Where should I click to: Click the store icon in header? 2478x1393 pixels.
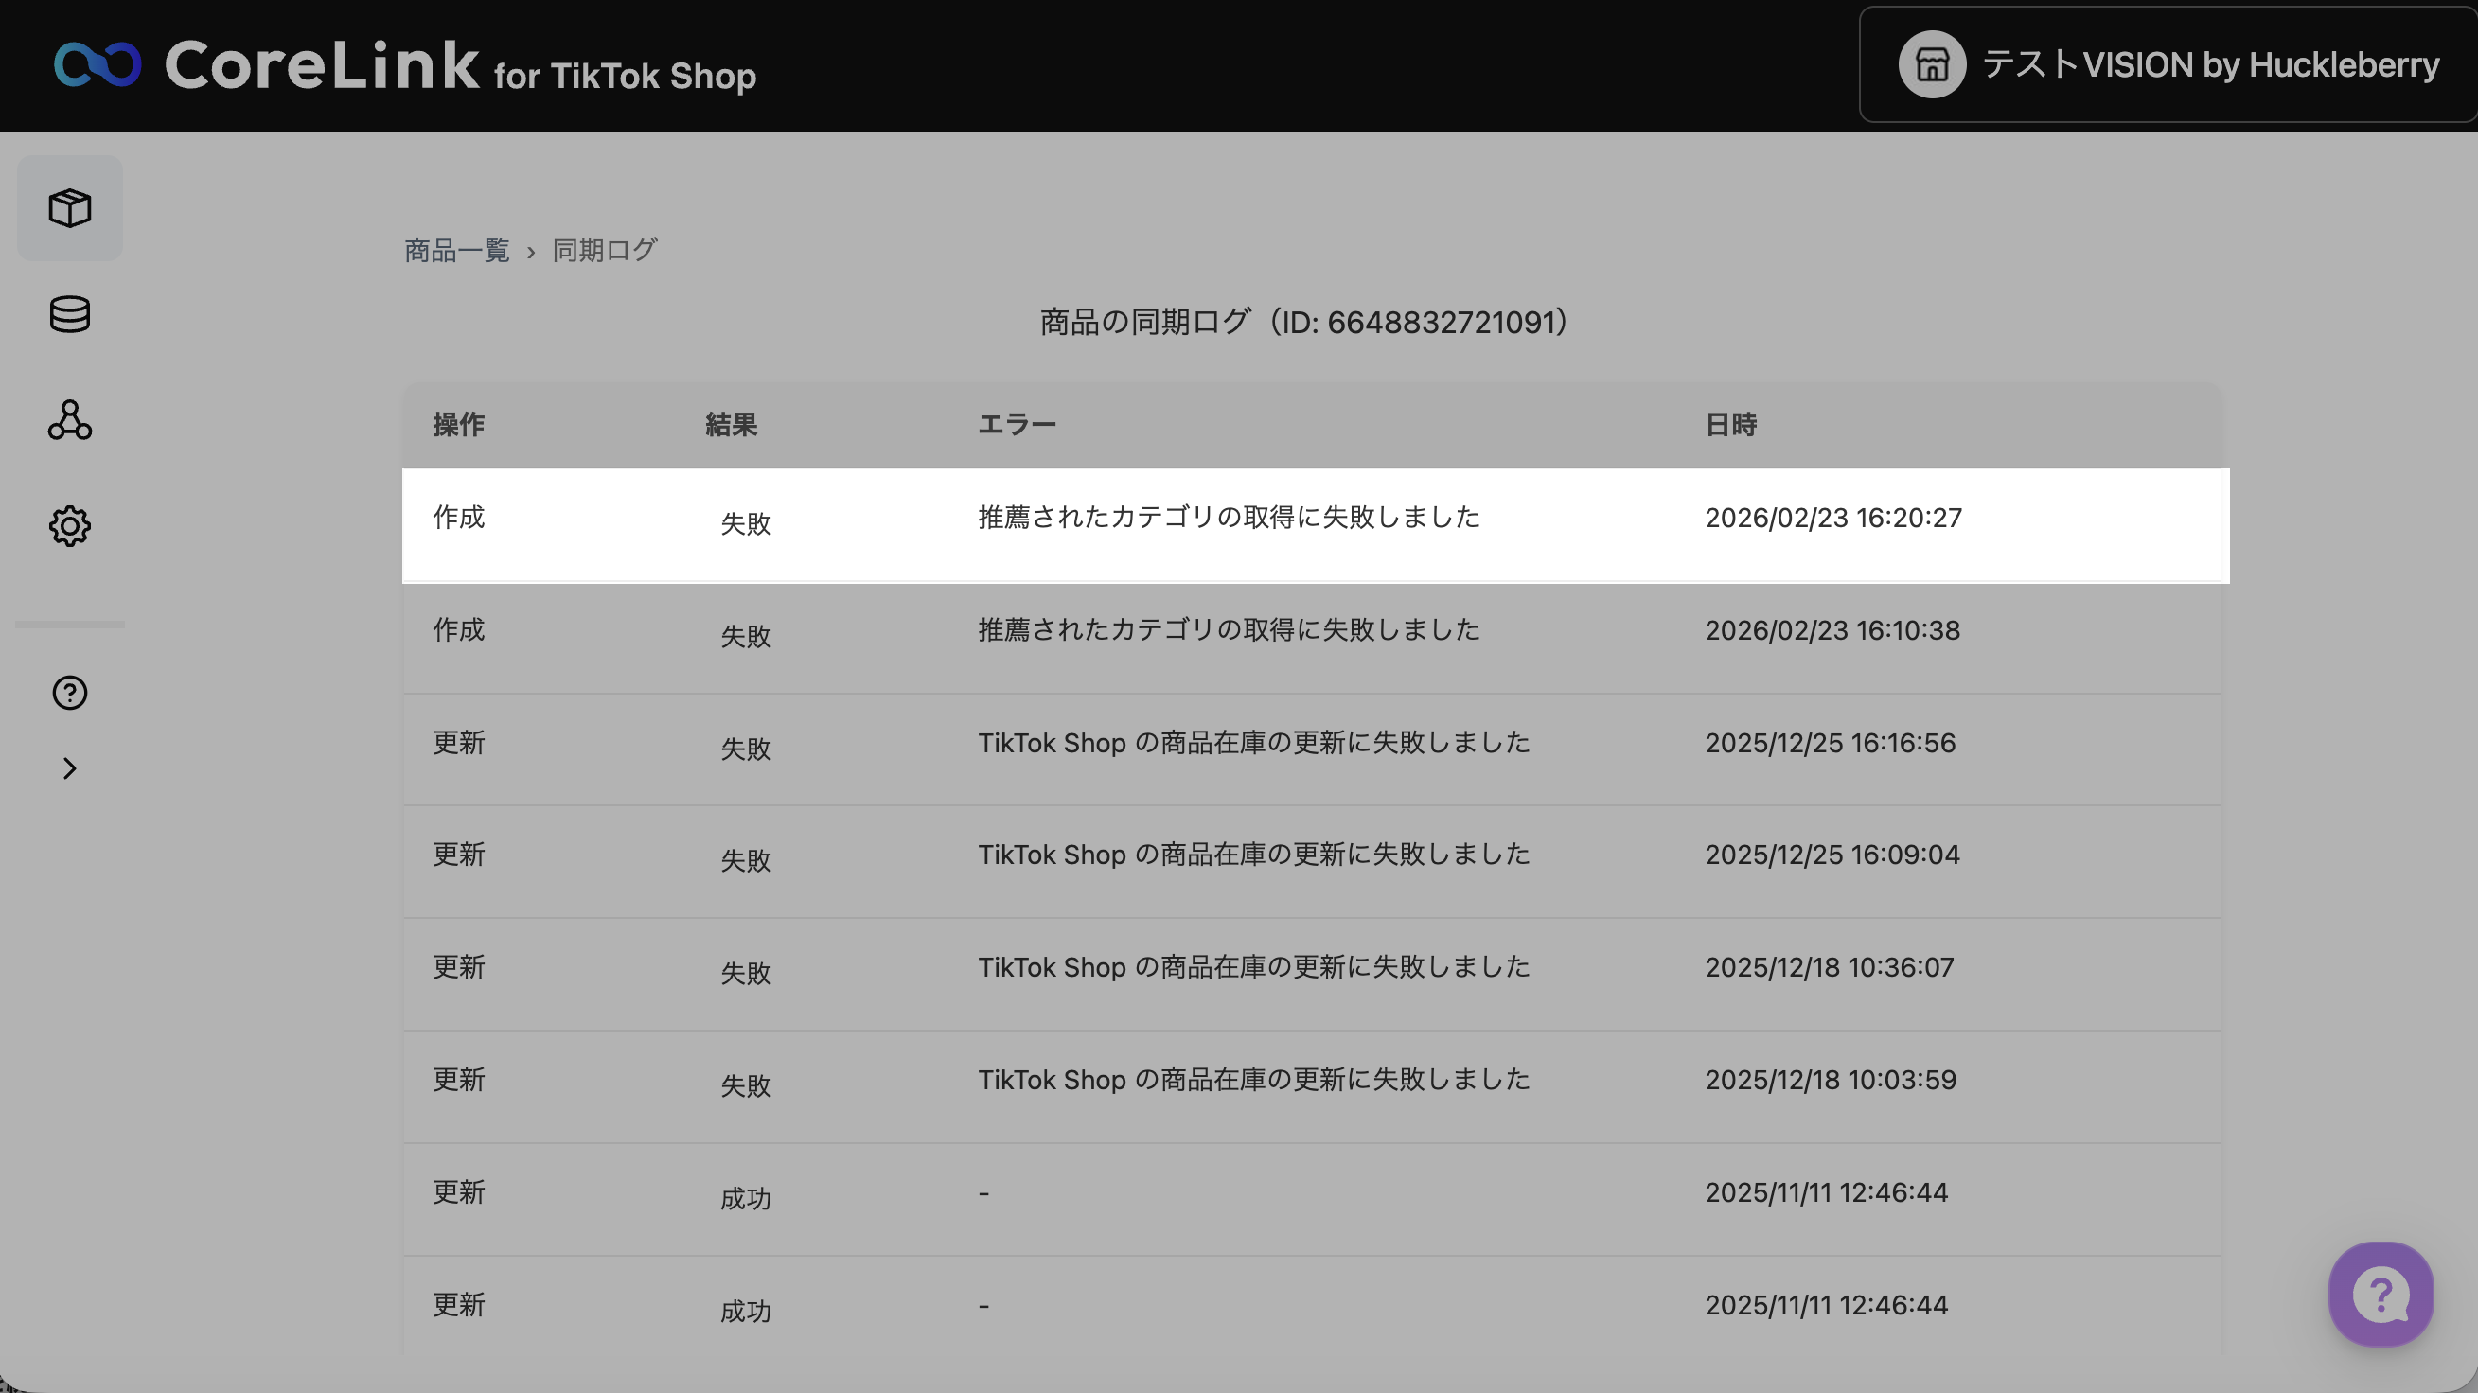coord(1931,64)
